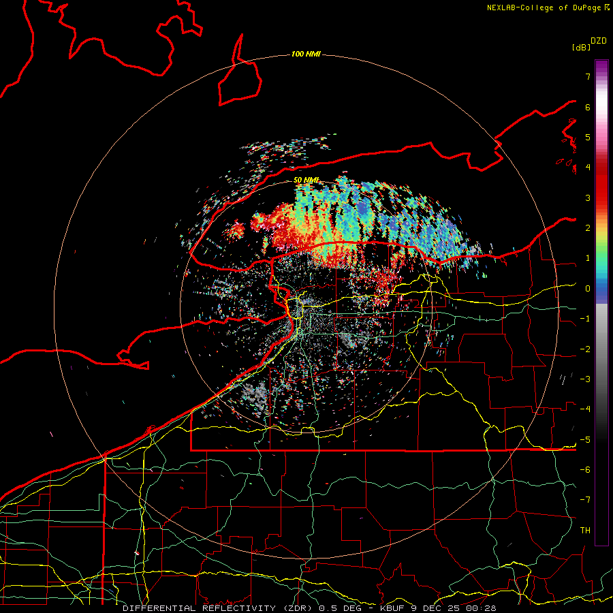Image resolution: width=613 pixels, height=613 pixels.
Task: Click the -3 value on the color scale
Action: [x=585, y=379]
